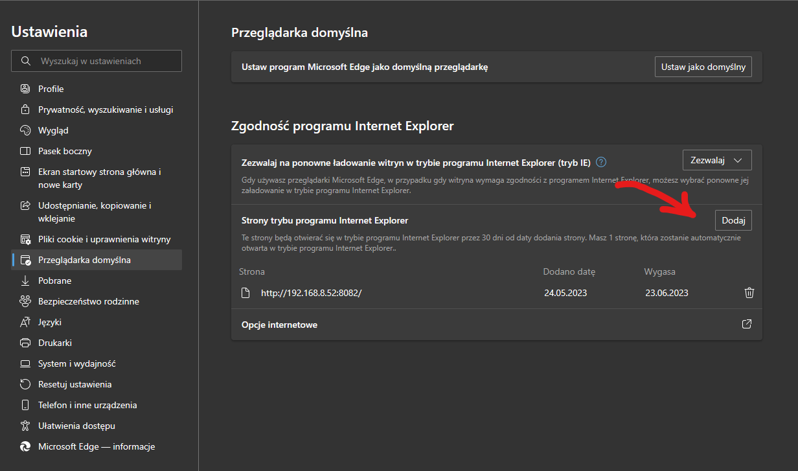Click the Pobrane download arrow icon
The width and height of the screenshot is (798, 471).
[x=25, y=281]
